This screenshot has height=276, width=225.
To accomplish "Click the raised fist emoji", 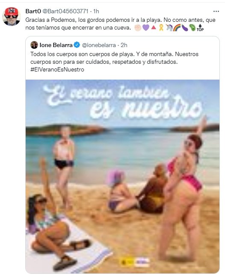I will pos(138,28).
